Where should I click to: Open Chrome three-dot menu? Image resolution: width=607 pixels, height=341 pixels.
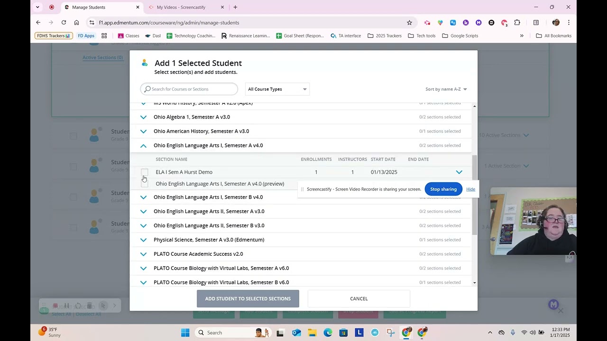pos(569,22)
